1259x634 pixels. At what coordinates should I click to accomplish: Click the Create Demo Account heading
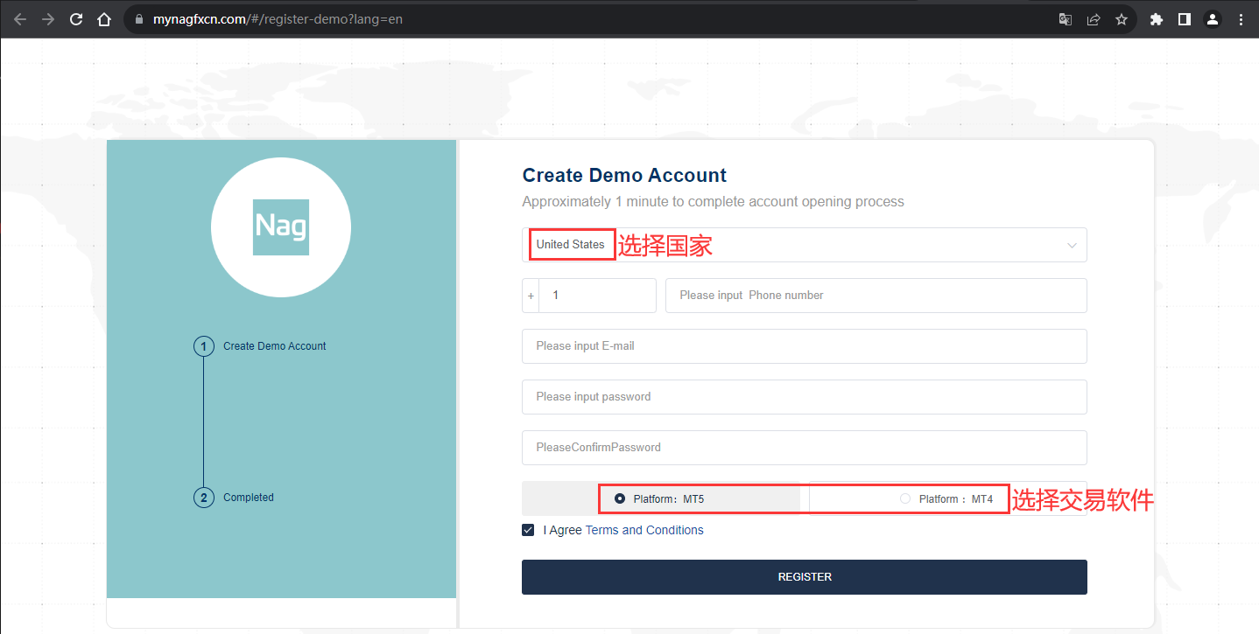pyautogui.click(x=624, y=175)
